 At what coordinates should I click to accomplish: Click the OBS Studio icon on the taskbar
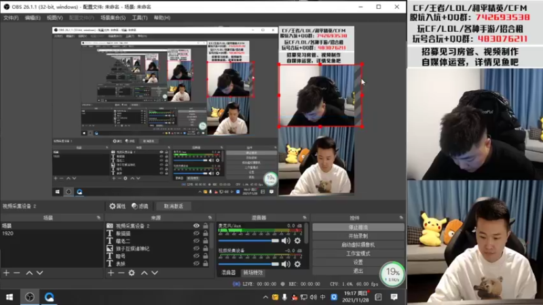tap(30, 297)
